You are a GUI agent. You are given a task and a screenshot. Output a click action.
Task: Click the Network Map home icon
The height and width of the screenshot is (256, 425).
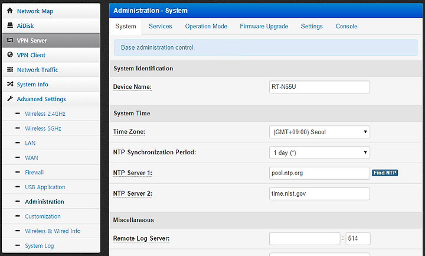click(10, 11)
